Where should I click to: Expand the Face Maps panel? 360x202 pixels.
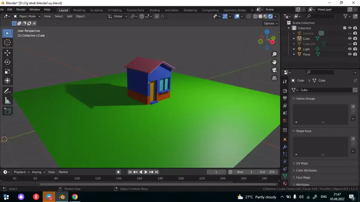coord(294,178)
